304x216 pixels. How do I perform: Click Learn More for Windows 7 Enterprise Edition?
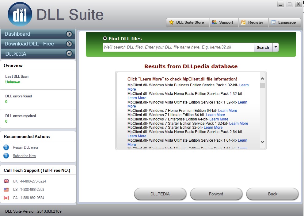coord(218,119)
